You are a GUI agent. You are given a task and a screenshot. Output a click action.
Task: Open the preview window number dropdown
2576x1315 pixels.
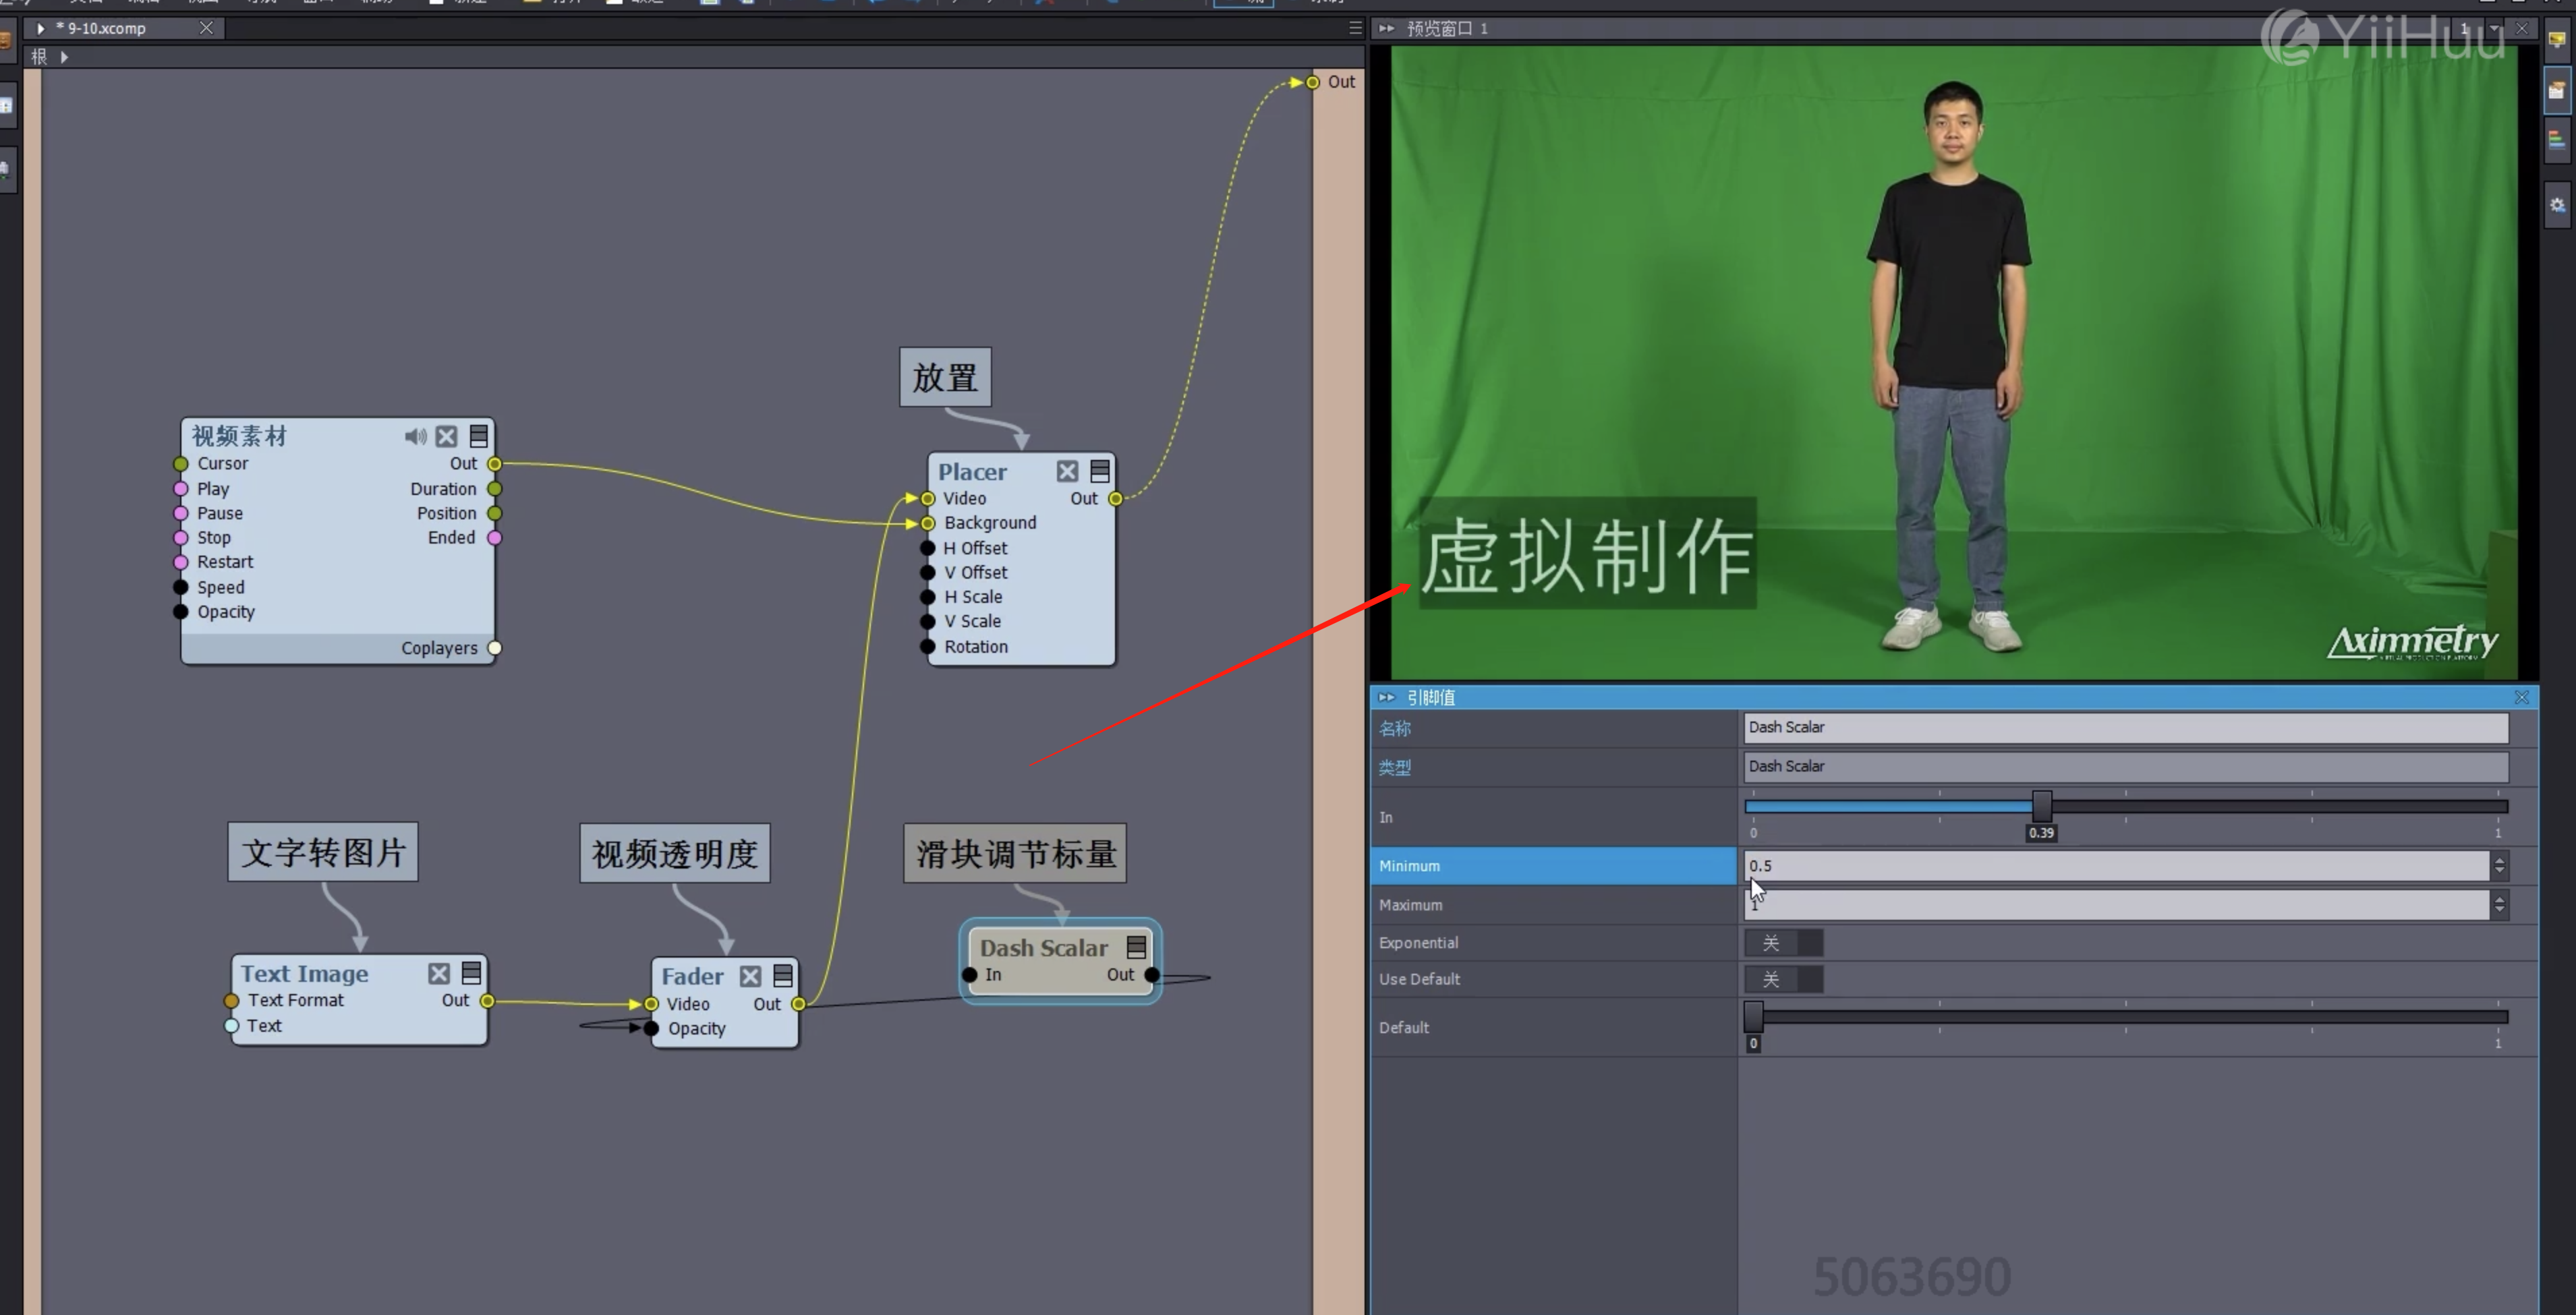point(2494,28)
